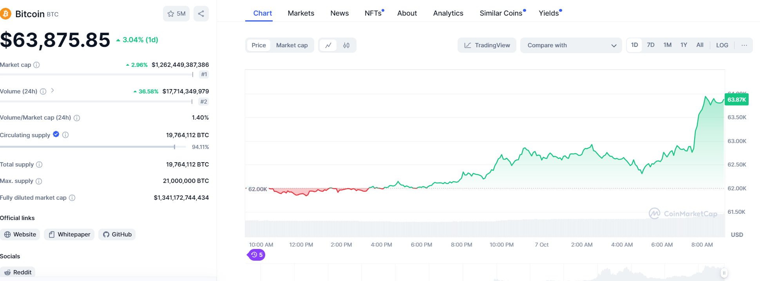The width and height of the screenshot is (760, 281).
Task: Click the current price tag 63.87K
Action: [737, 100]
